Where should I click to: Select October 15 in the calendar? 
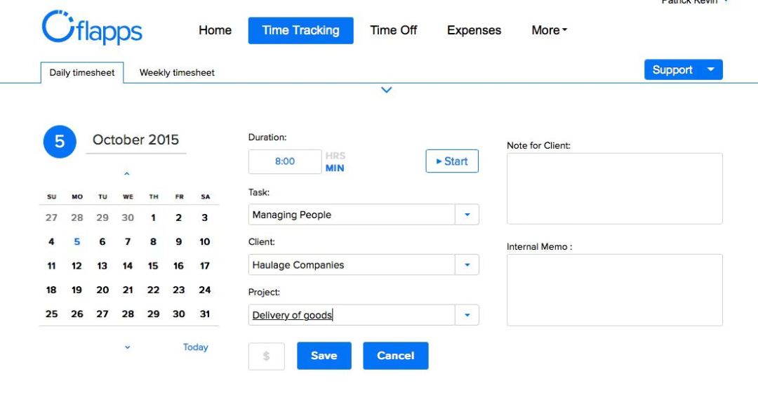[153, 266]
